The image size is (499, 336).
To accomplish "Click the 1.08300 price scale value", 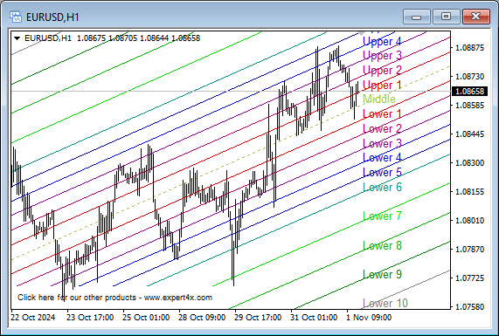I will 469,162.
